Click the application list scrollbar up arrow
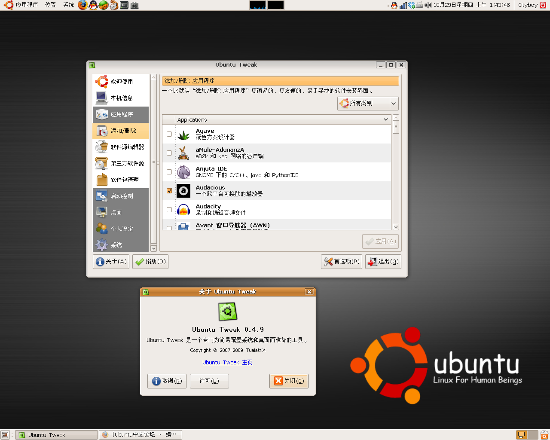Screen dimensions: 550x440 (396, 118)
